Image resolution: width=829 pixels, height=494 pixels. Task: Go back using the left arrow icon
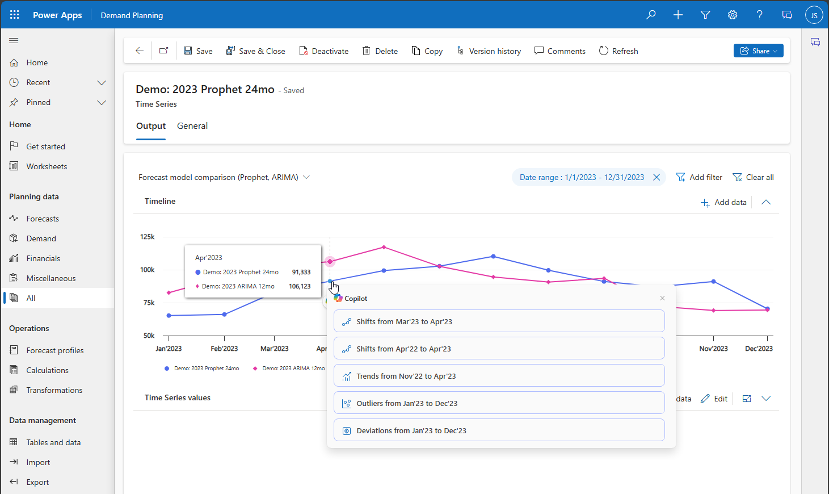pyautogui.click(x=140, y=51)
